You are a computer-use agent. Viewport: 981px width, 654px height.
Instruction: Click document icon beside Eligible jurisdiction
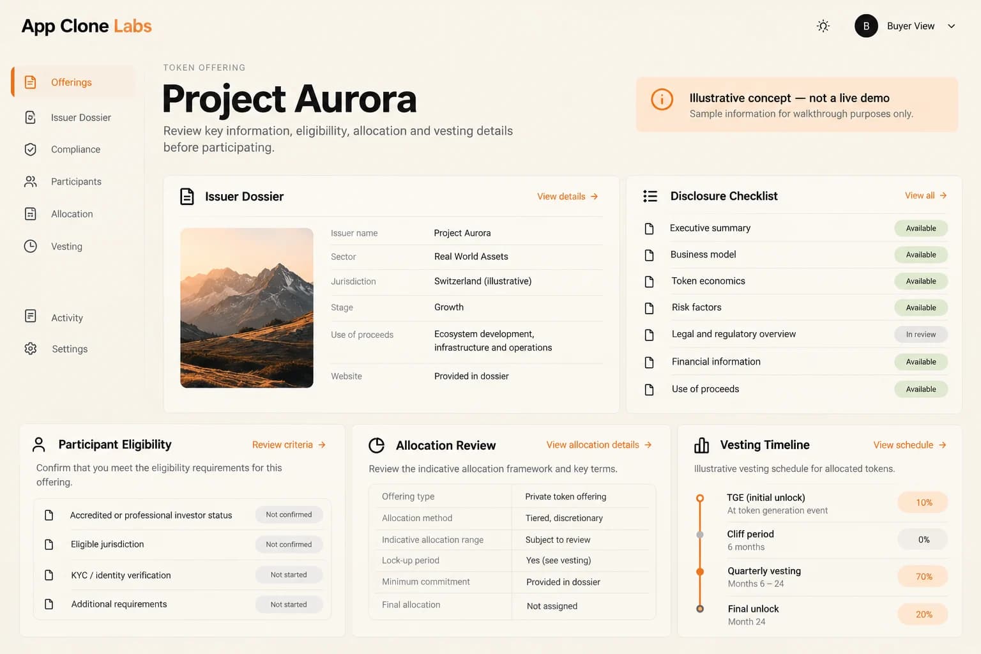(x=49, y=545)
